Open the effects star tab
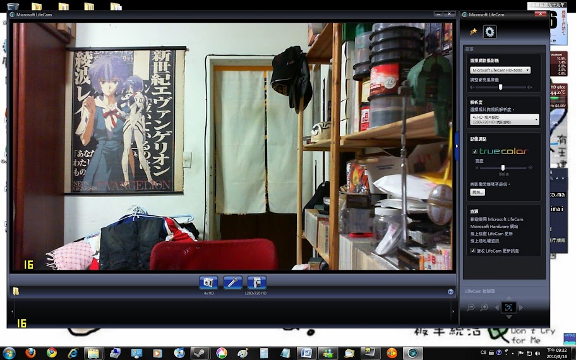576x360 pixels. [x=473, y=32]
